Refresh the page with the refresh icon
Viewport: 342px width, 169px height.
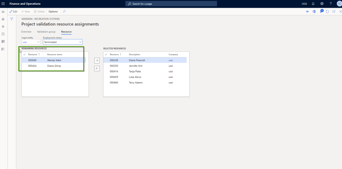(328, 11)
